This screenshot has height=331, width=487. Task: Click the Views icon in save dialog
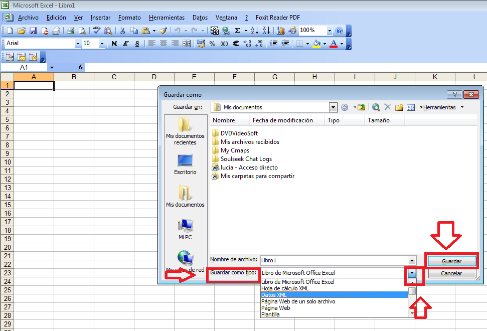[x=411, y=107]
